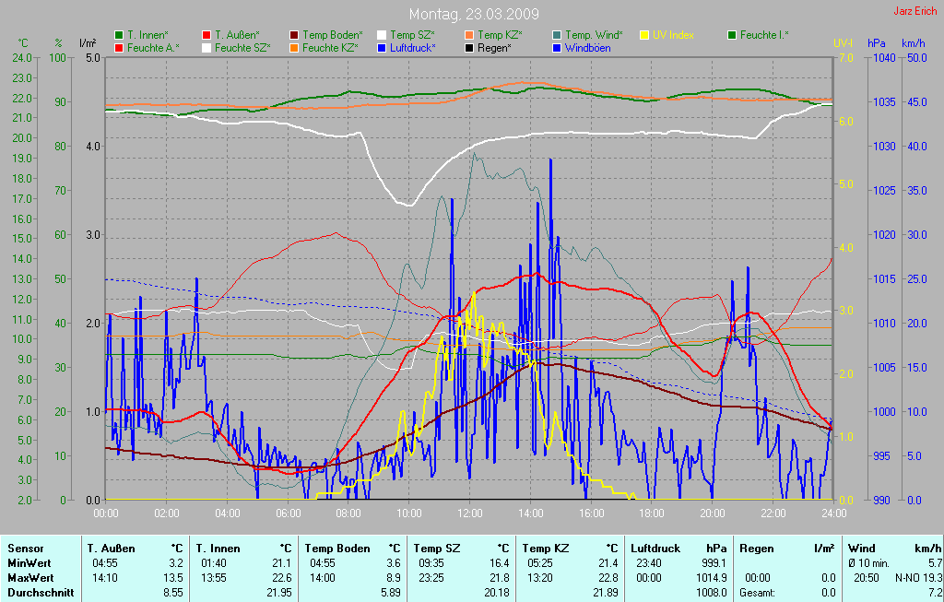Click the Luftdruck maximum 1014.9

point(712,578)
